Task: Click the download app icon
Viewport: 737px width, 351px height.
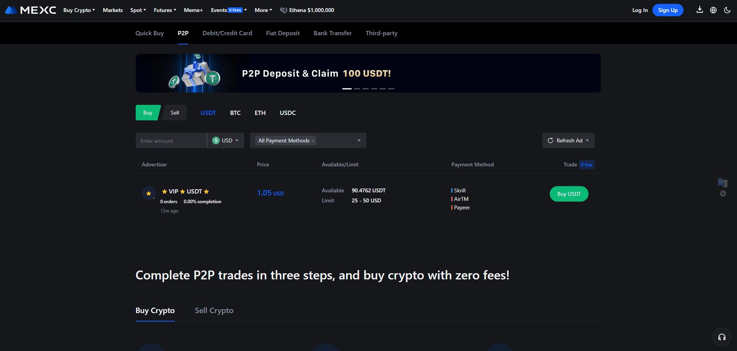Action: (x=699, y=10)
